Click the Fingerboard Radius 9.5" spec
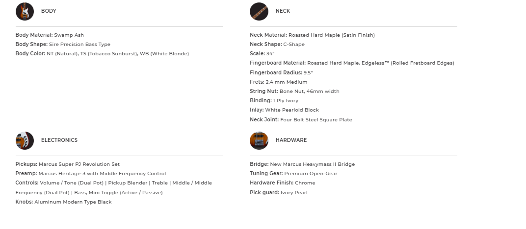The width and height of the screenshot is (526, 229). click(281, 73)
